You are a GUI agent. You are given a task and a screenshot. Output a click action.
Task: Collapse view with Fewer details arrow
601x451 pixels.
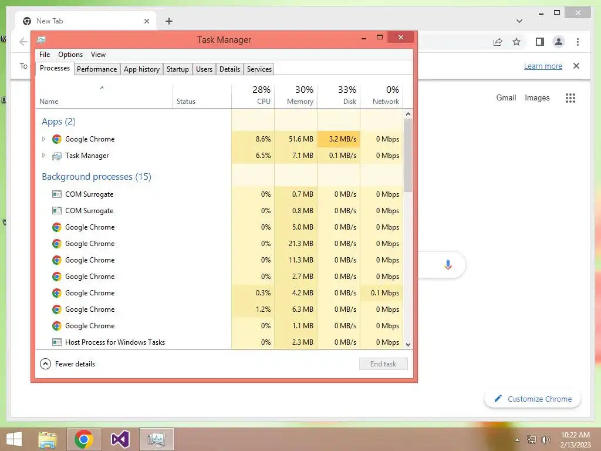[45, 364]
